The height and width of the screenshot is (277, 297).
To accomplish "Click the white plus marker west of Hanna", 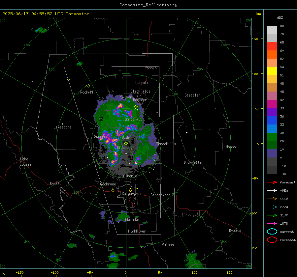I will pos(186,132).
